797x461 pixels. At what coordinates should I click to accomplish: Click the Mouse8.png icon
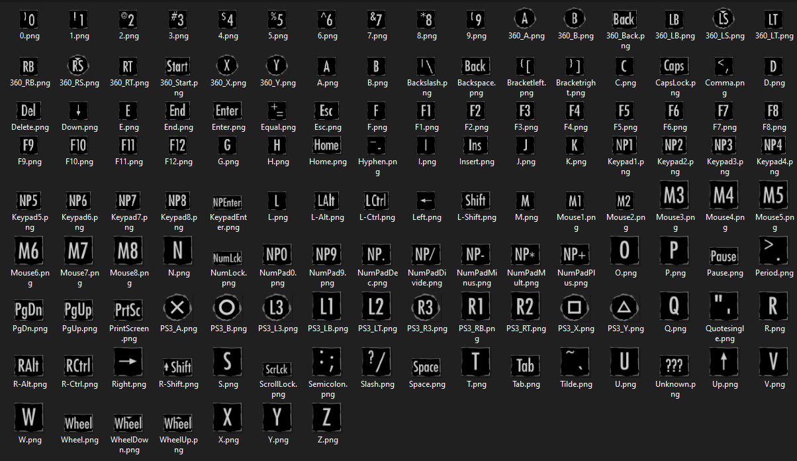pyautogui.click(x=128, y=251)
